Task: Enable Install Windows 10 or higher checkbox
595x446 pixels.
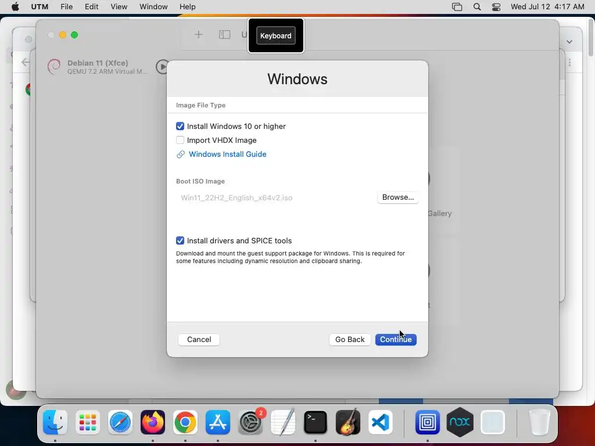Action: click(x=180, y=126)
